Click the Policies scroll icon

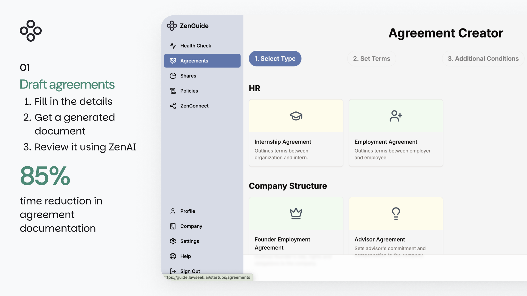pos(173,91)
